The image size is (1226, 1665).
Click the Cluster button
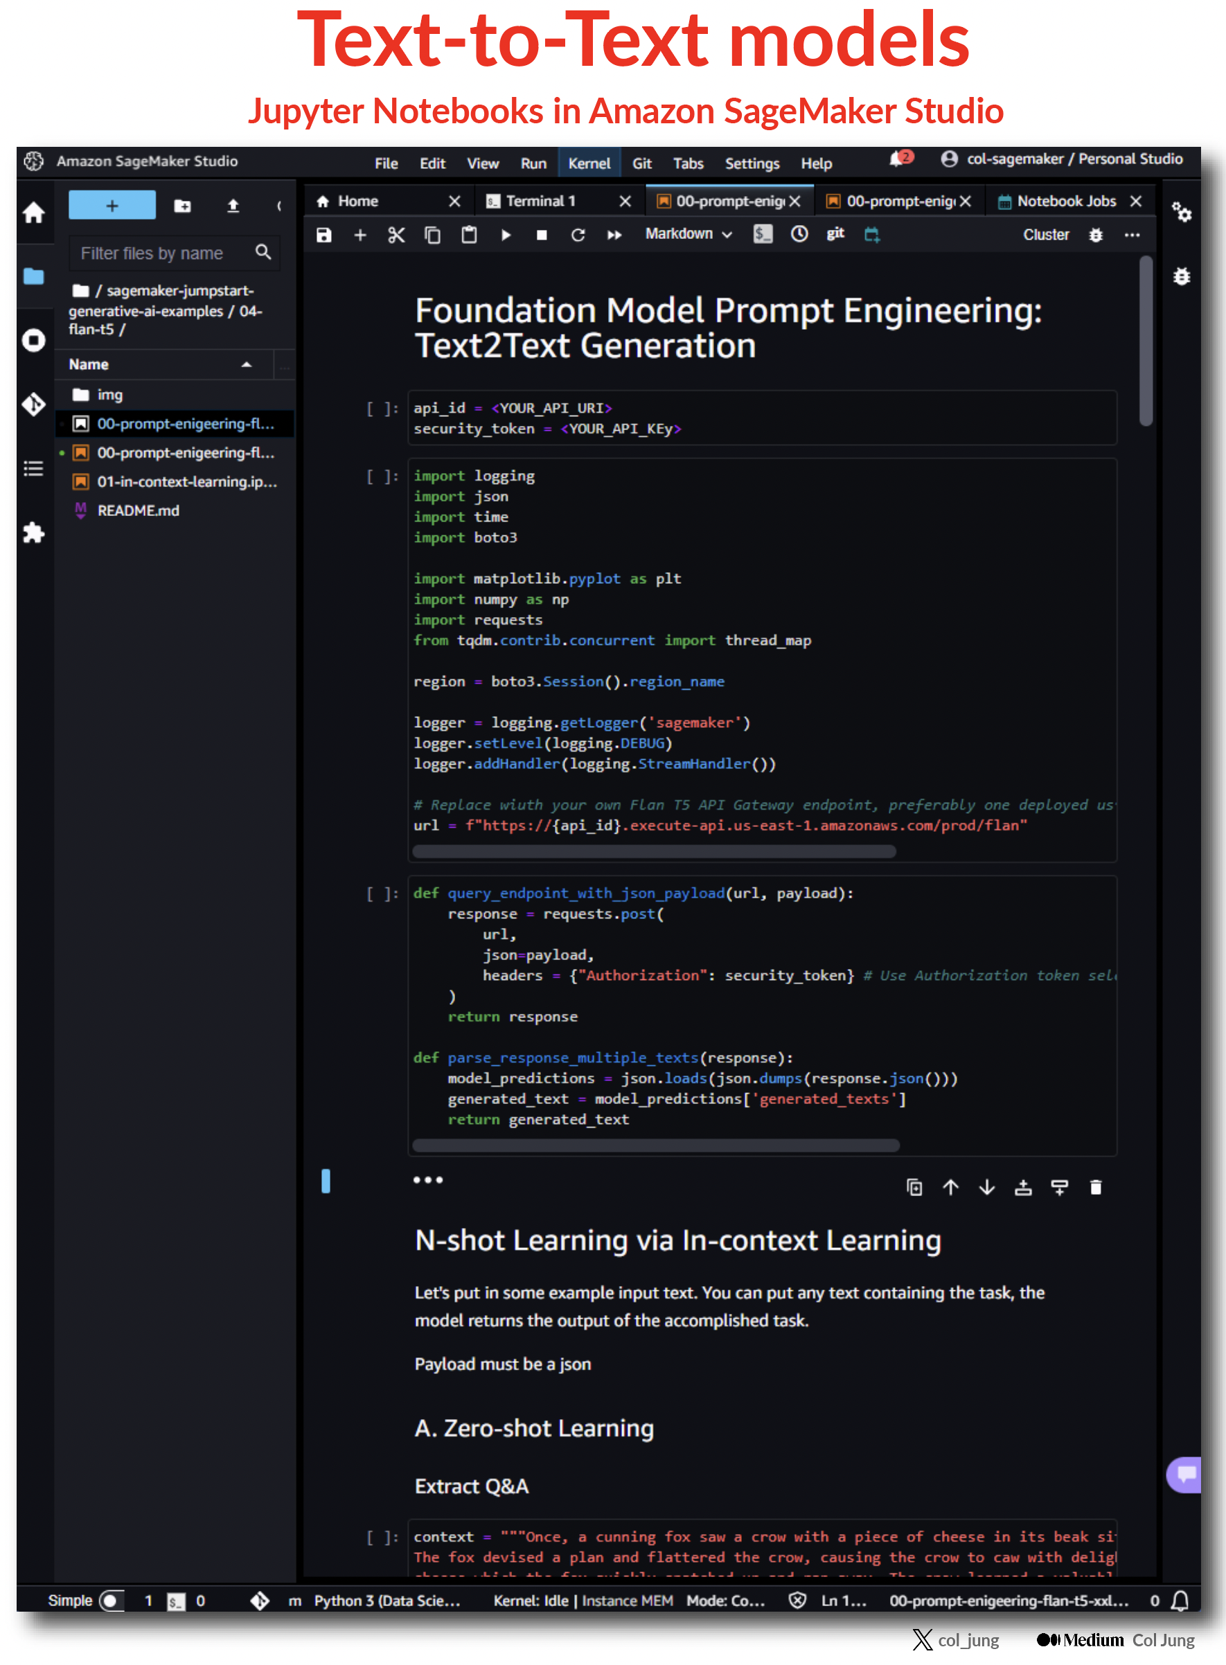pyautogui.click(x=1046, y=235)
